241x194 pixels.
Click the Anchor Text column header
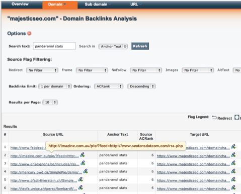(118, 135)
